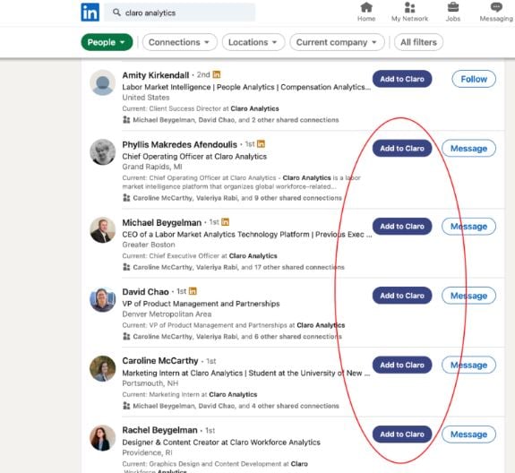The height and width of the screenshot is (473, 515).
Task: Open Caroline McCarthy name link
Action: tap(160, 361)
